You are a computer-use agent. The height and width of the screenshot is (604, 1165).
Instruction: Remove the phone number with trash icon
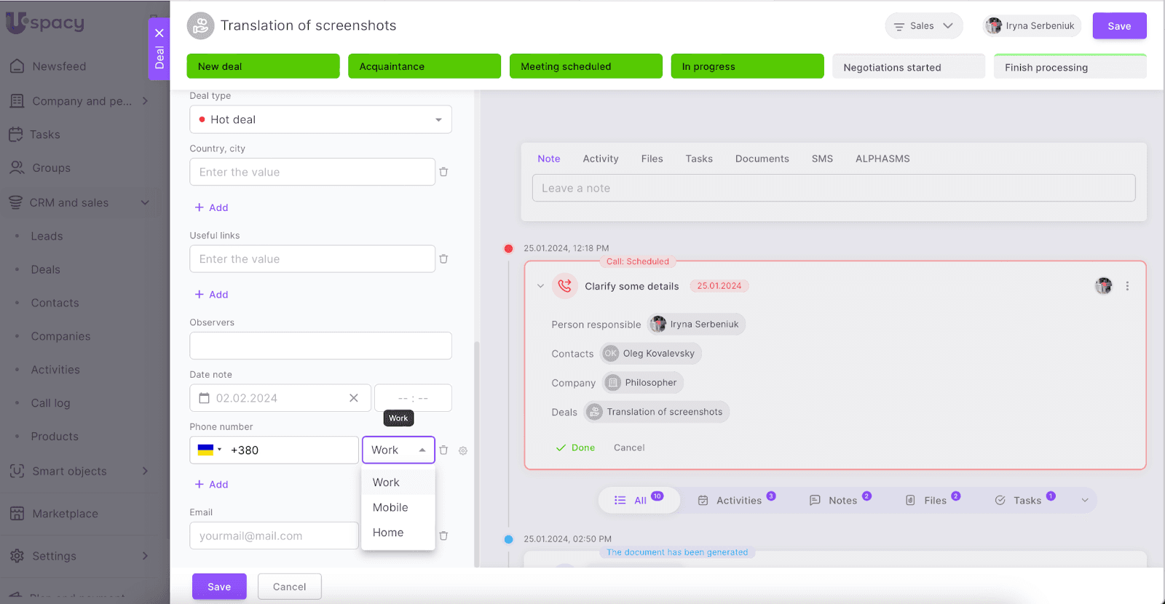pos(443,450)
